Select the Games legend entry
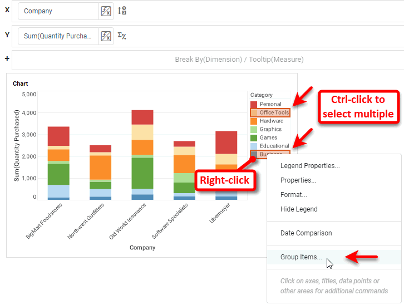This screenshot has height=305, width=404. coord(268,137)
